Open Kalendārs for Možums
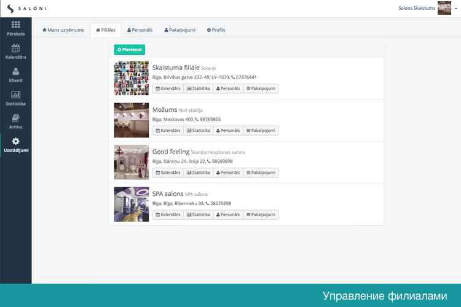461x307 pixels. pos(168,130)
